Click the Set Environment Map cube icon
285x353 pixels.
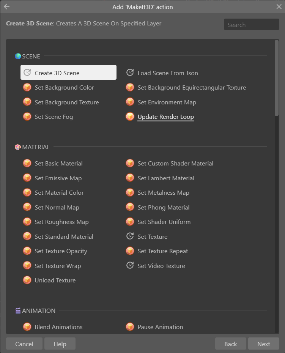pyautogui.click(x=130, y=102)
